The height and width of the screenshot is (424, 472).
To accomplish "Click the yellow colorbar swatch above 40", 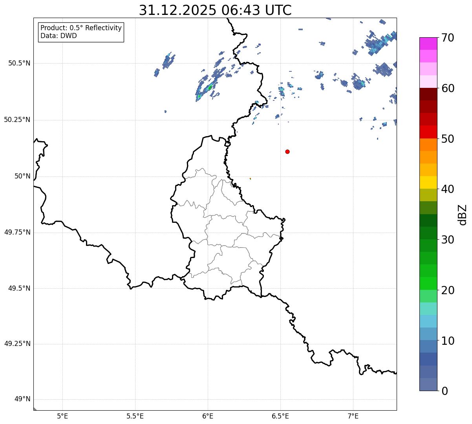I will point(428,182).
